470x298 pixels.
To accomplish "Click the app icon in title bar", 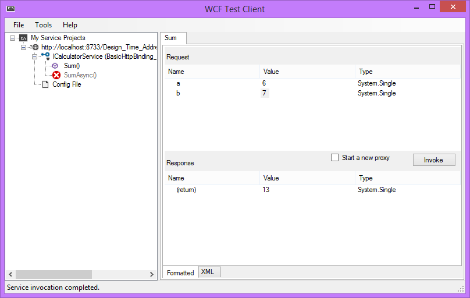I will tap(11, 9).
